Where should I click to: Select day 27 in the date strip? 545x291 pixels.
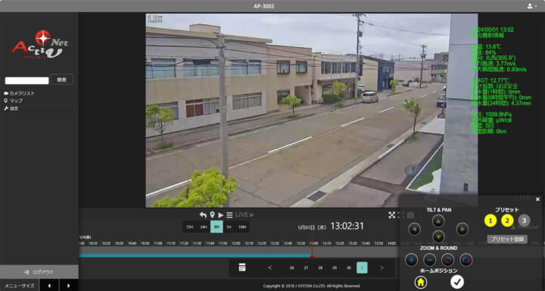tap(306, 268)
